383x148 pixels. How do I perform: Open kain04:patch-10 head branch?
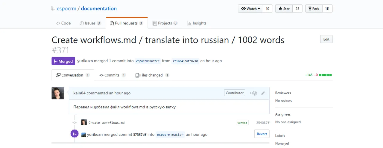tap(185, 61)
